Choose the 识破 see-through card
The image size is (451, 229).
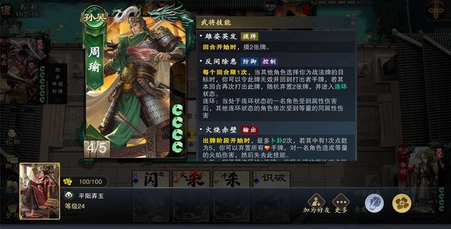[x=271, y=179]
